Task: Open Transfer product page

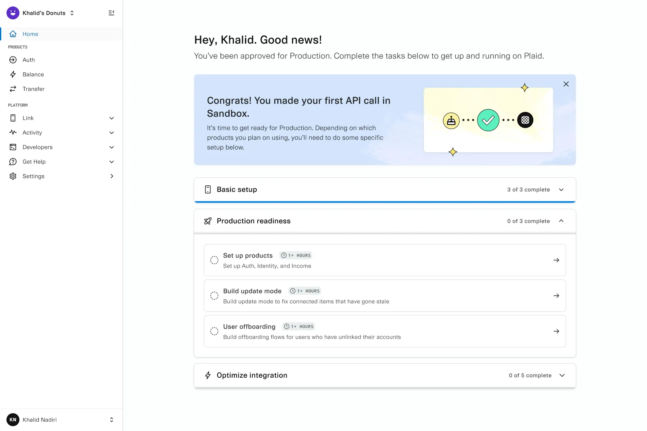Action: click(61, 89)
